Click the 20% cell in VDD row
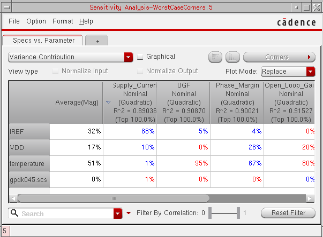323x237 pixels. click(289, 147)
